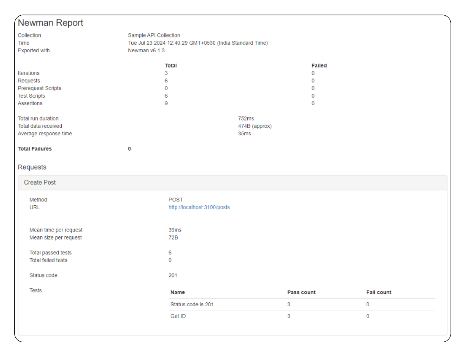This screenshot has width=465, height=356.
Task: Select the Average response time value
Action: tap(244, 134)
